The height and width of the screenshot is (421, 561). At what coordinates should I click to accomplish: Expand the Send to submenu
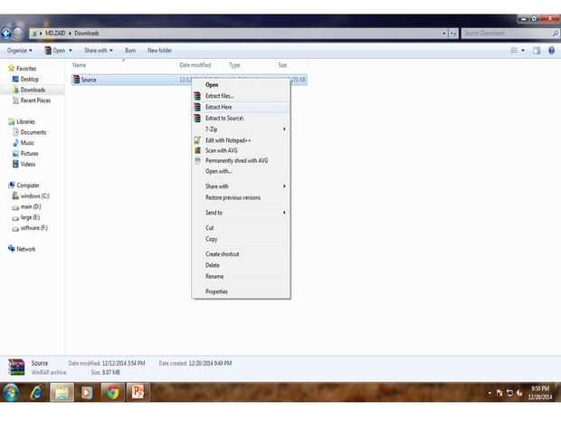(x=284, y=212)
